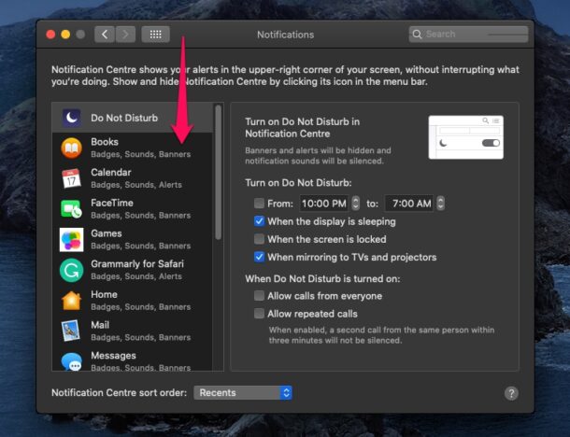Screen dimensions: 570x437
Task: Enable When the screen is locked
Action: point(259,239)
